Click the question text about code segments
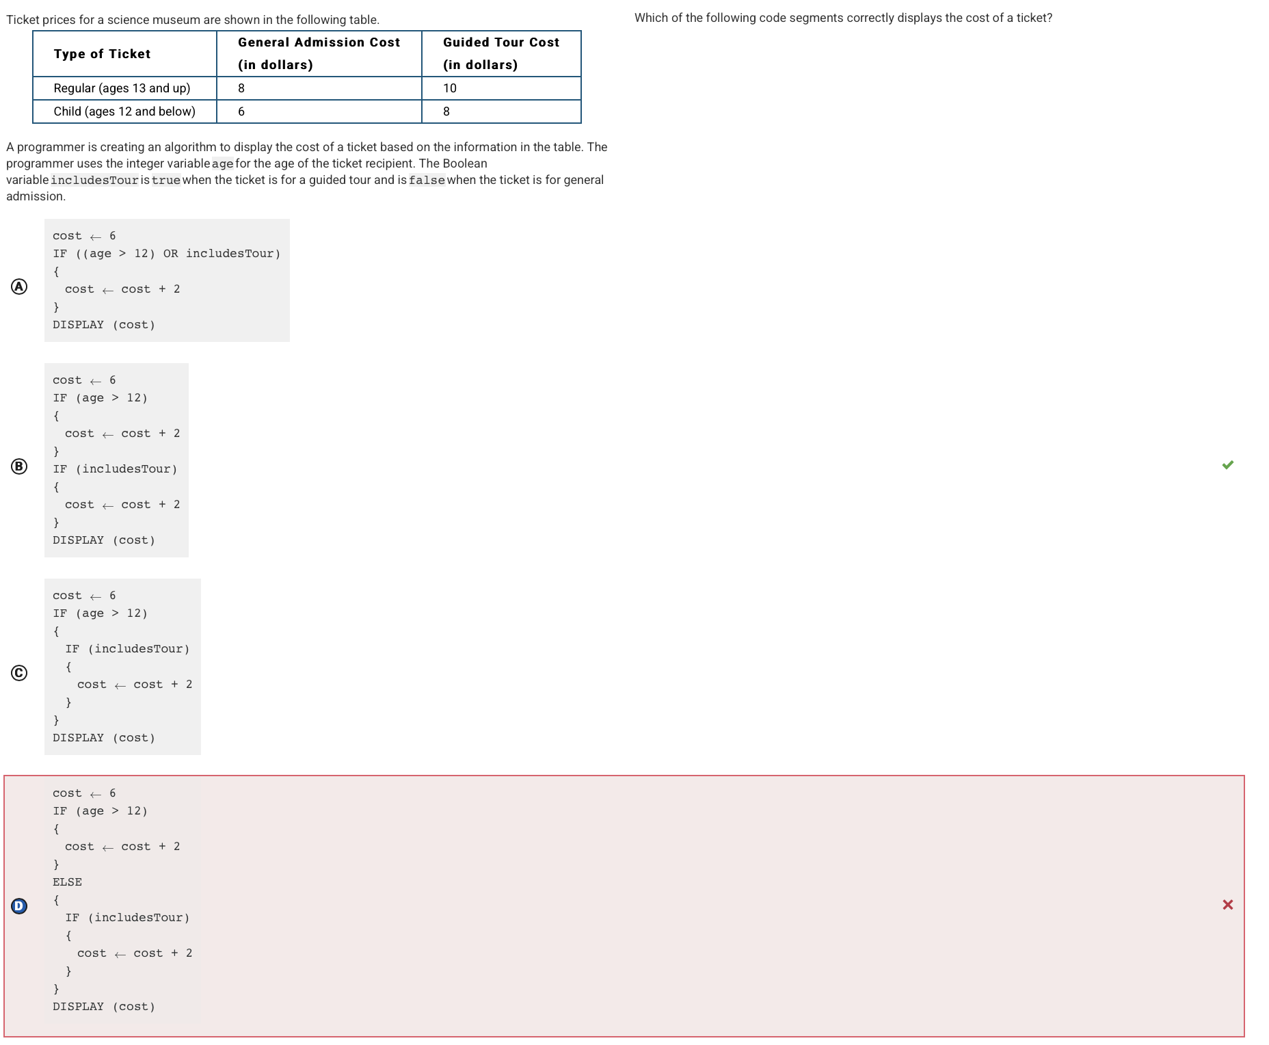The width and height of the screenshot is (1269, 1045). [843, 18]
